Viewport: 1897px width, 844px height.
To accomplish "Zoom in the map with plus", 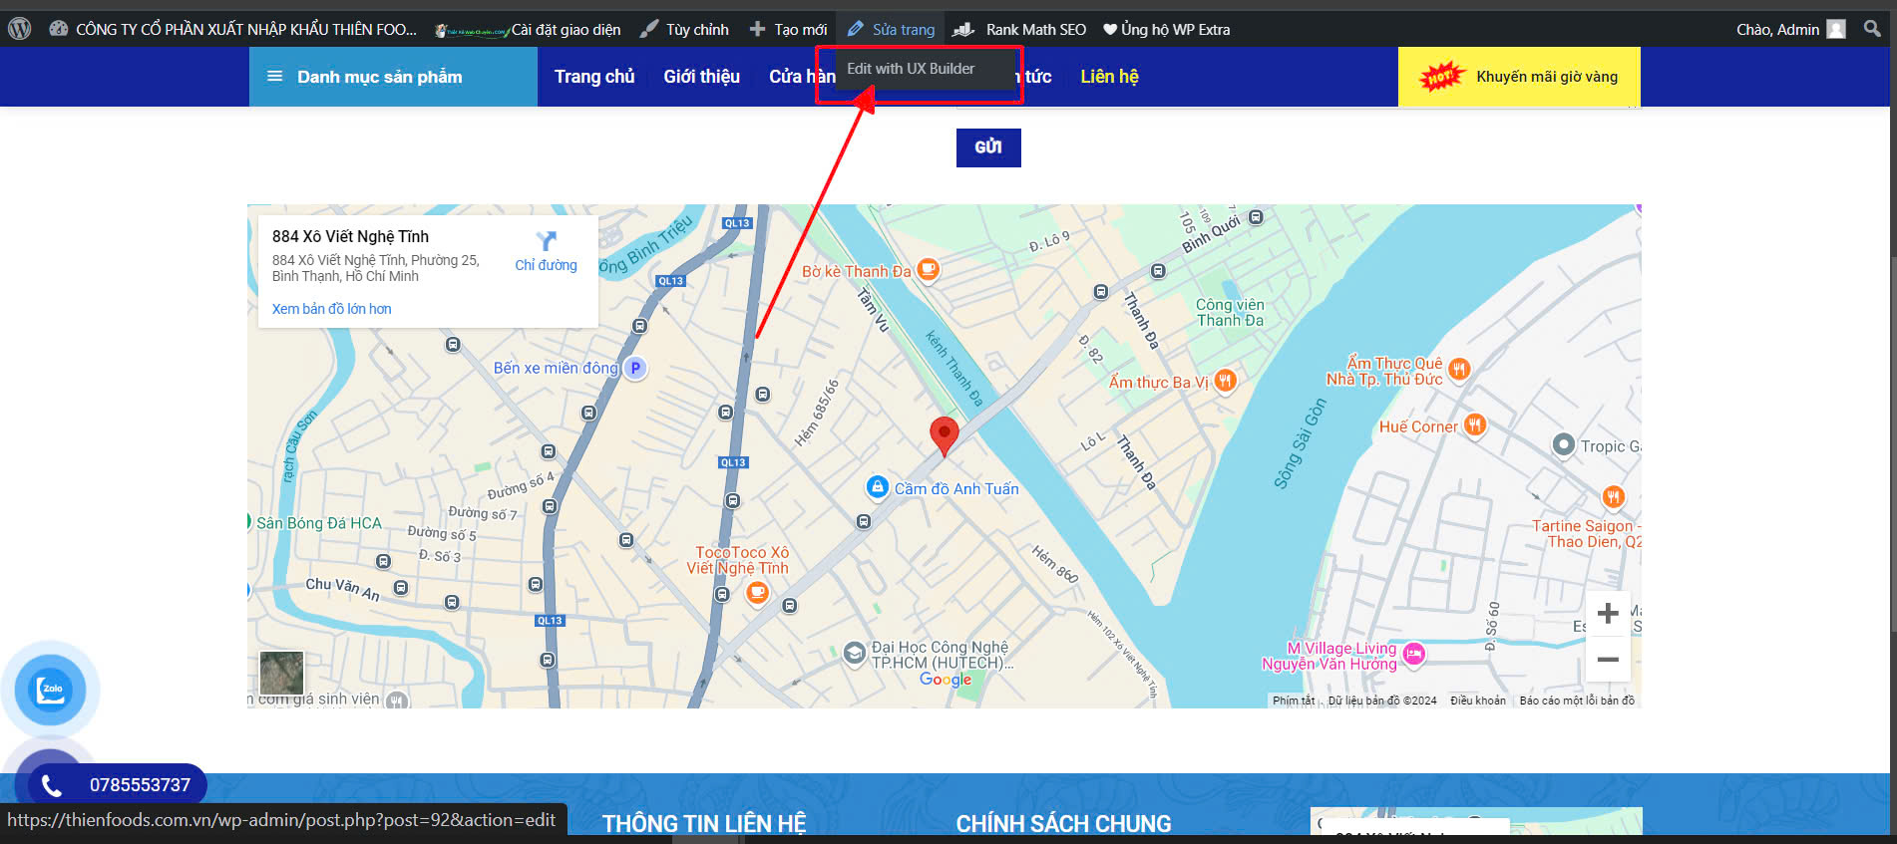I will tap(1607, 614).
